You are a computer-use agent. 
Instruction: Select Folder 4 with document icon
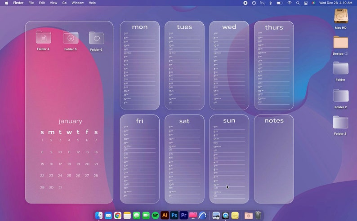43,37
